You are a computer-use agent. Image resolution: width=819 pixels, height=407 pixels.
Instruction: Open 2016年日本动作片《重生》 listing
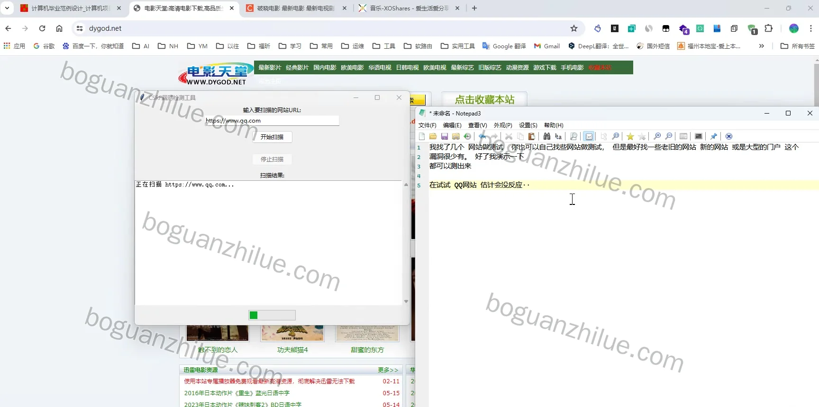click(237, 393)
